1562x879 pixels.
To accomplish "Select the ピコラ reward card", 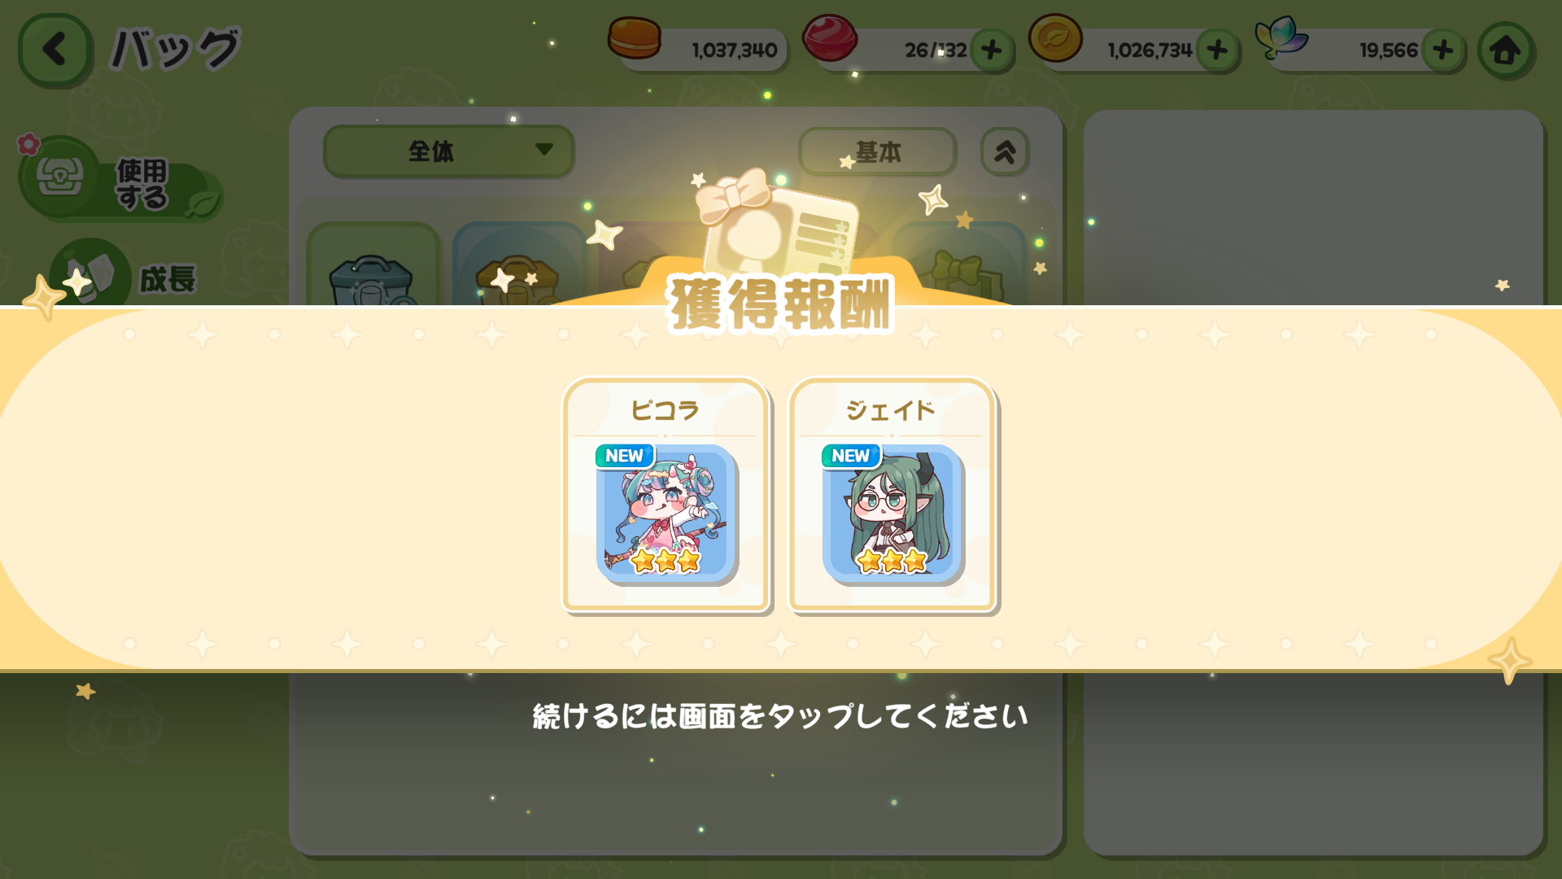I will coord(665,494).
